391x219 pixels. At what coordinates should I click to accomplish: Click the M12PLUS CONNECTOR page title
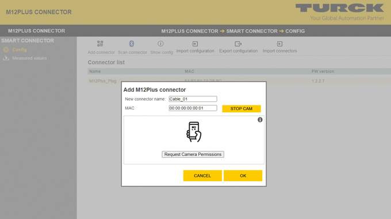pyautogui.click(x=39, y=12)
